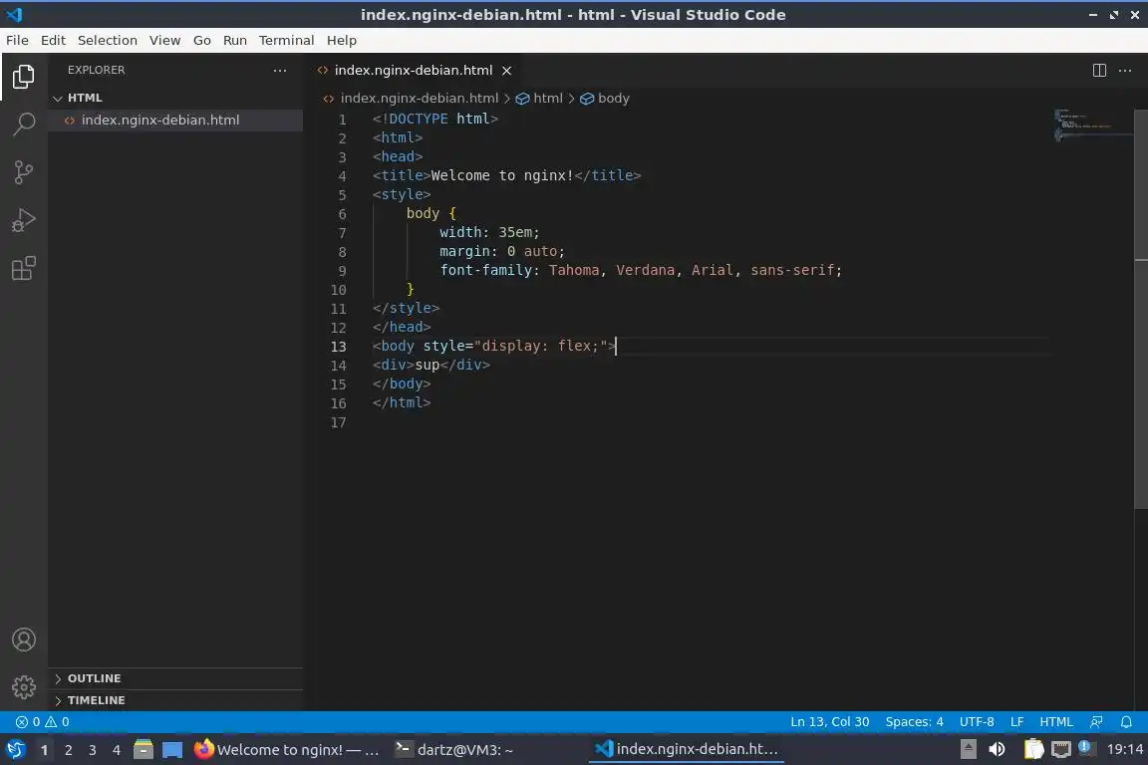Switch to Firefox Welcome to nginx window
1148x765 pixels.
coord(287,750)
